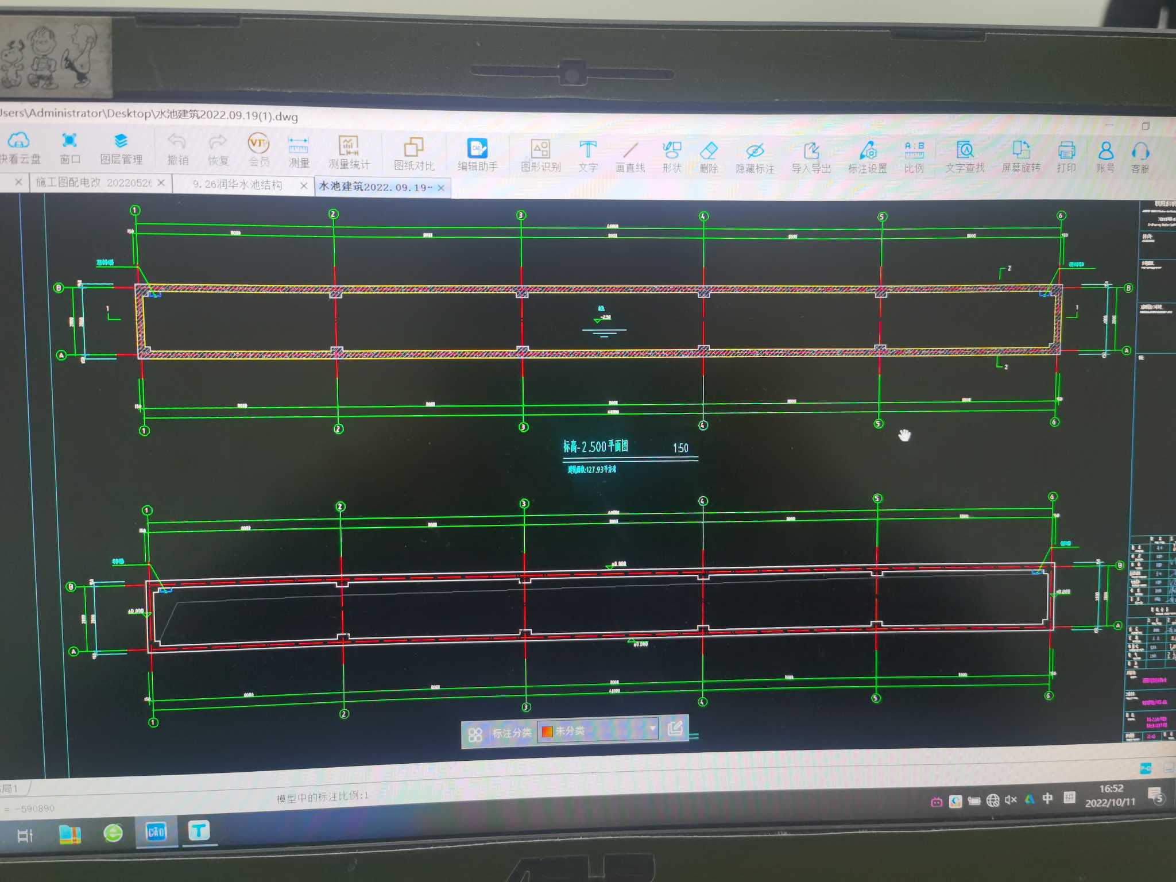Image resolution: width=1176 pixels, height=882 pixels.
Task: Open the notification center with 5 badge
Action: point(1155,795)
